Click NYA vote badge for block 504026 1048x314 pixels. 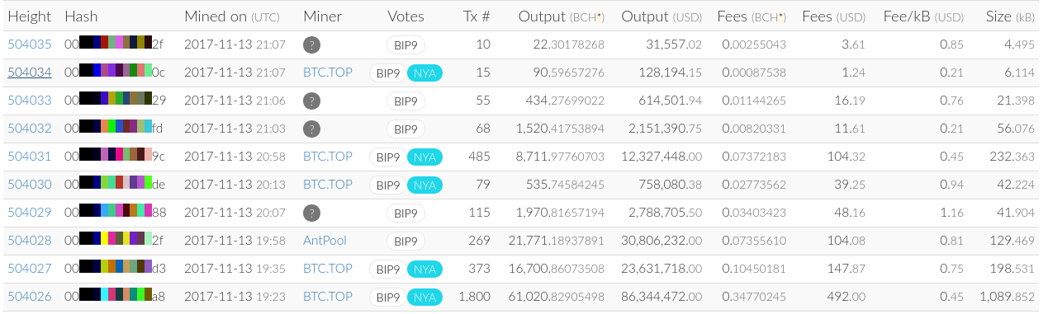pos(424,297)
